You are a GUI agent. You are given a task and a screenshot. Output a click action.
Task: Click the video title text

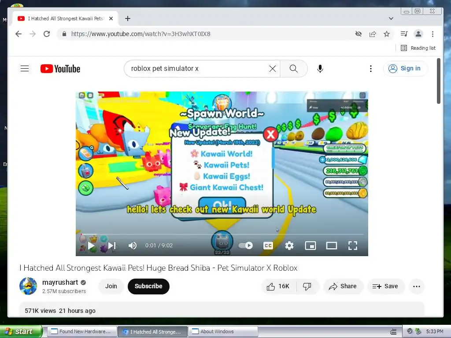tap(159, 268)
